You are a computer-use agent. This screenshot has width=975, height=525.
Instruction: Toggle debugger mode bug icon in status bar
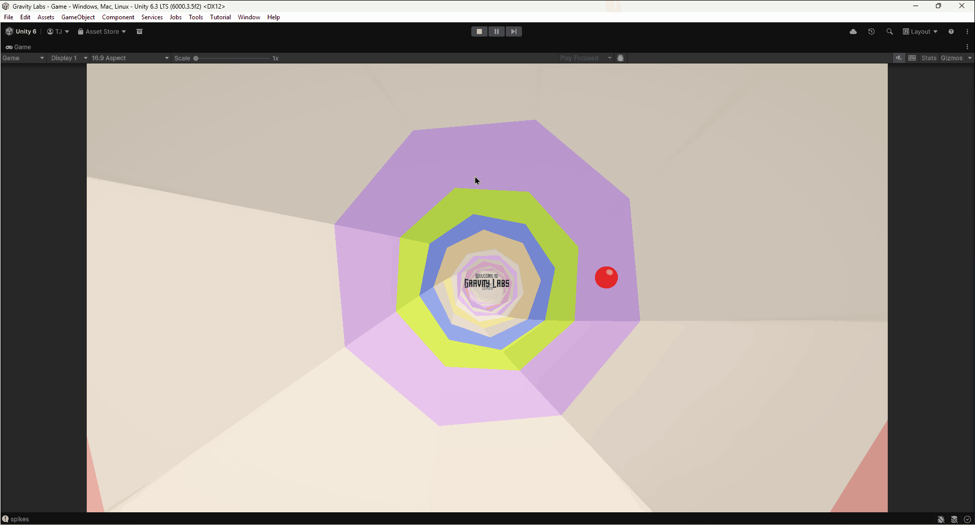(941, 519)
